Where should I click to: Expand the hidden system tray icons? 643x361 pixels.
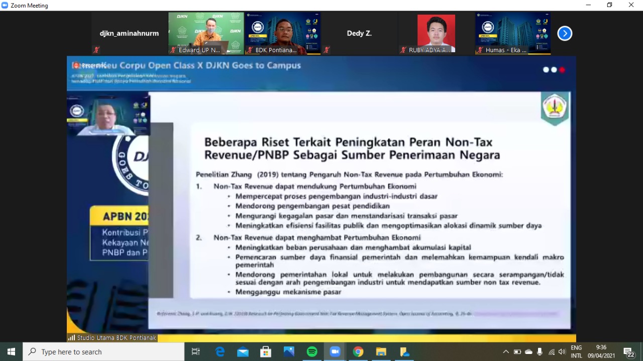coord(506,352)
